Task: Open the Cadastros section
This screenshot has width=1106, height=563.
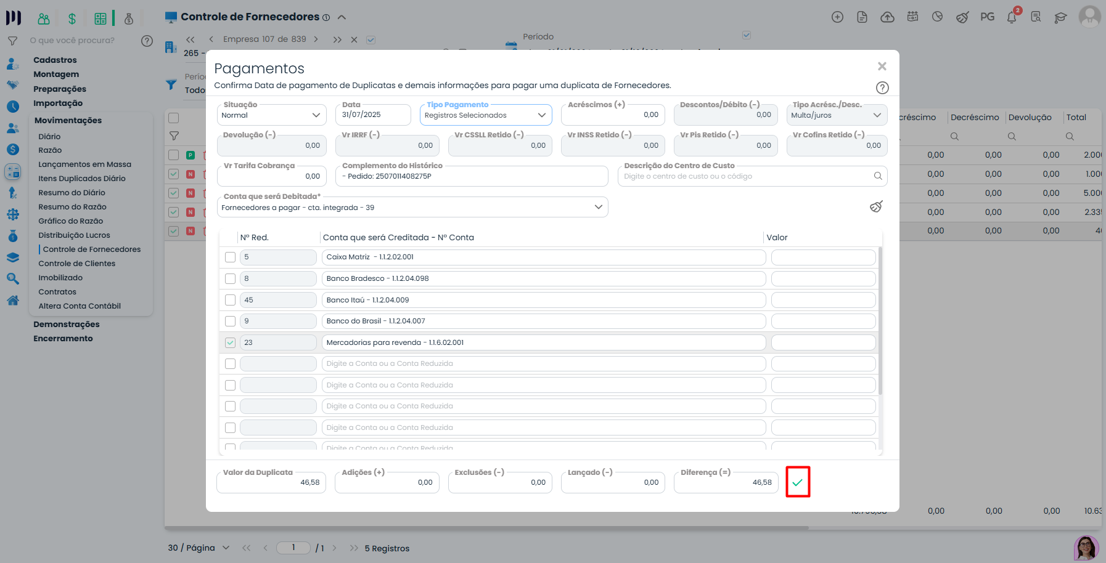Action: click(x=55, y=60)
